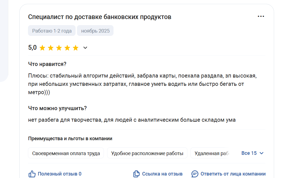This screenshot has height=178, width=281.
Task: Click the first rating star
Action: [x=42, y=48]
